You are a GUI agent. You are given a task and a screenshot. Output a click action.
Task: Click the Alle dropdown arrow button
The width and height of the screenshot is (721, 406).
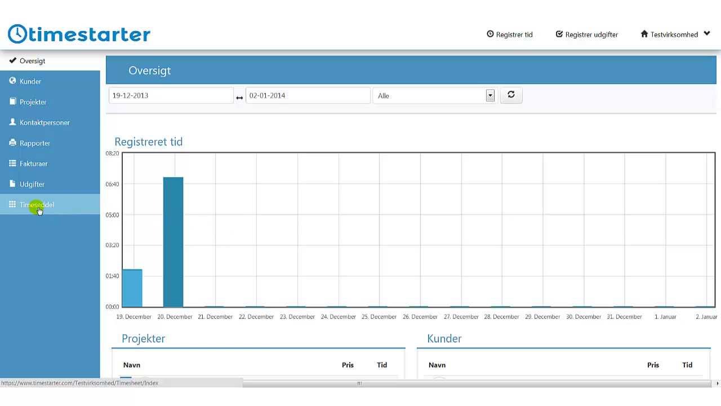tap(490, 95)
